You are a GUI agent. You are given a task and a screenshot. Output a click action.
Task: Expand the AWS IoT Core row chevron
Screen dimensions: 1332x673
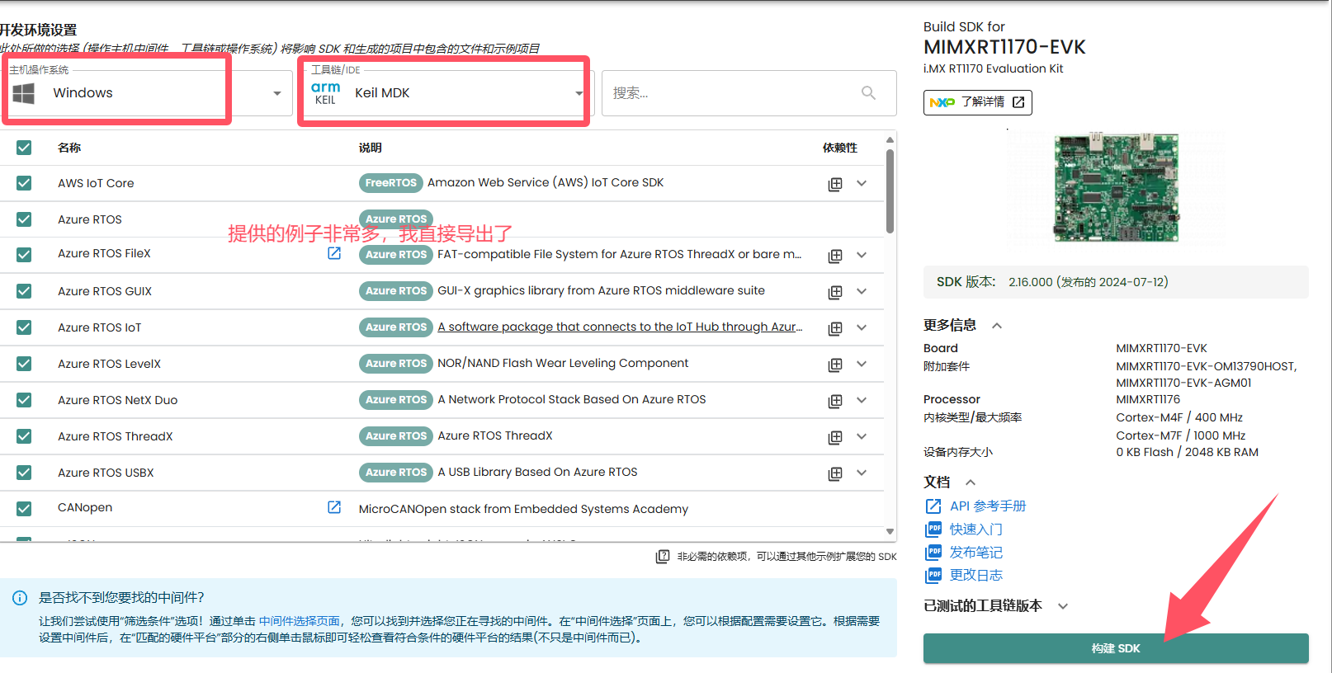click(862, 183)
